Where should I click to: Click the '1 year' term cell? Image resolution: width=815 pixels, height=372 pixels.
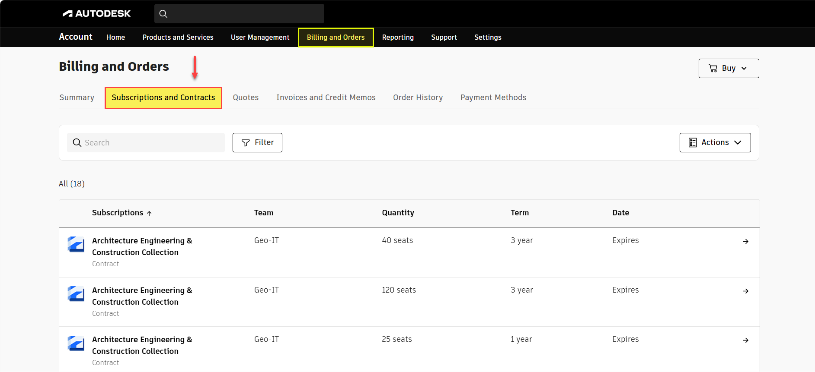pos(521,339)
